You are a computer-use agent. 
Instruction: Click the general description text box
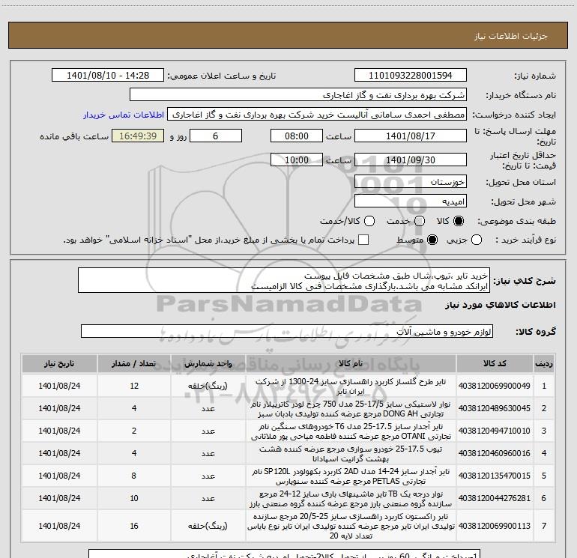pyautogui.click(x=284, y=281)
